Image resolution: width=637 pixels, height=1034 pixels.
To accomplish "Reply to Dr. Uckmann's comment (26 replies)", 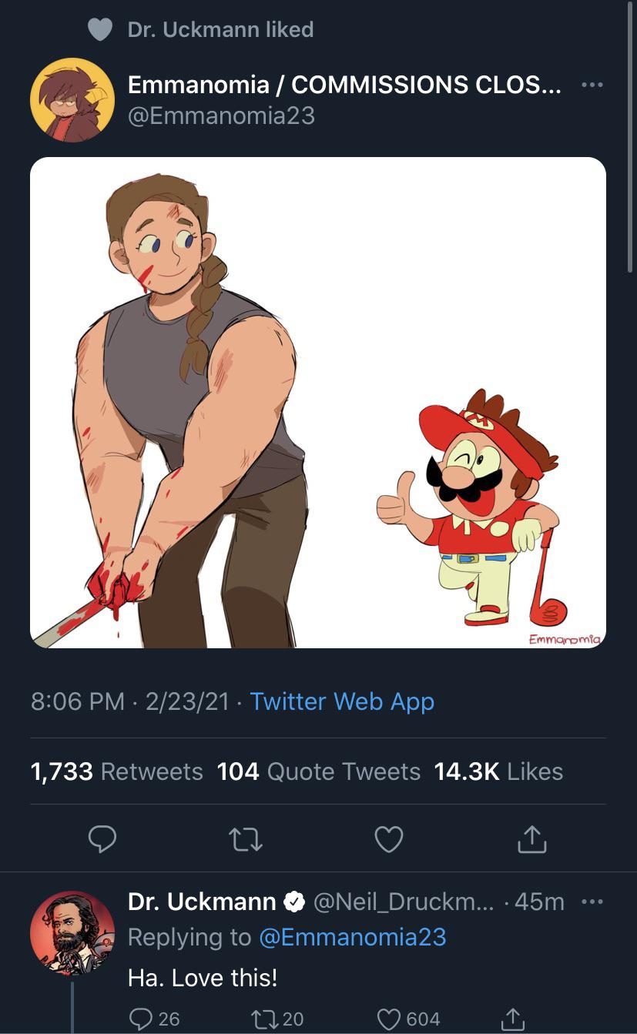I will (x=154, y=1019).
